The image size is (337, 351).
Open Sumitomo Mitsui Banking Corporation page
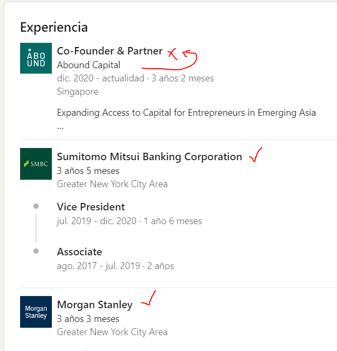(149, 157)
